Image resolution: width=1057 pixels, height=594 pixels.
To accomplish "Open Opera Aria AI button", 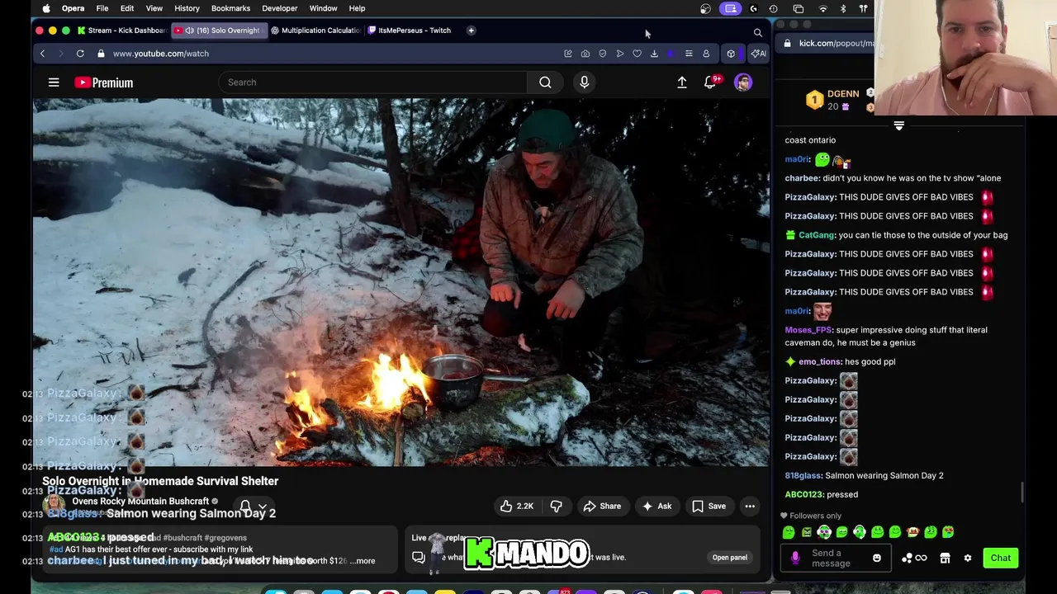I will 757,54.
